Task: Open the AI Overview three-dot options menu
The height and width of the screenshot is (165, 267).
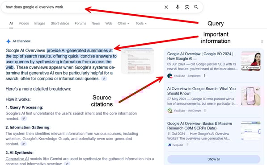Action: pos(262,41)
